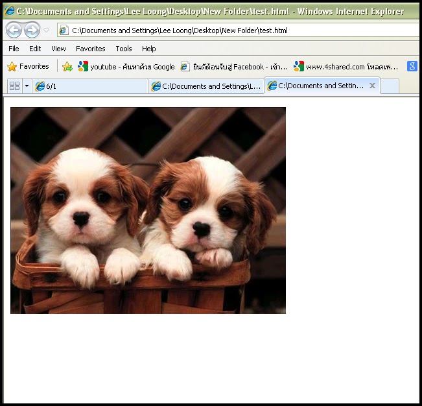This screenshot has width=422, height=406.
Task: Open the Tools menu
Action: (124, 49)
